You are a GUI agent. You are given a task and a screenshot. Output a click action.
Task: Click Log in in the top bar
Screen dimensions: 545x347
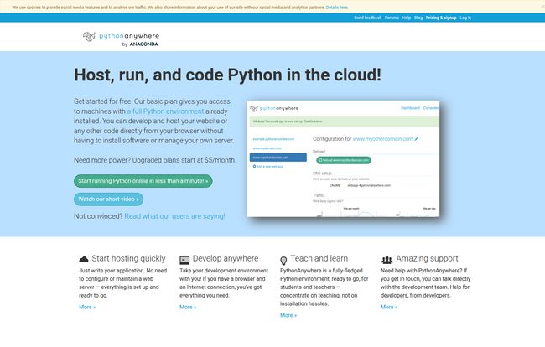tap(465, 18)
